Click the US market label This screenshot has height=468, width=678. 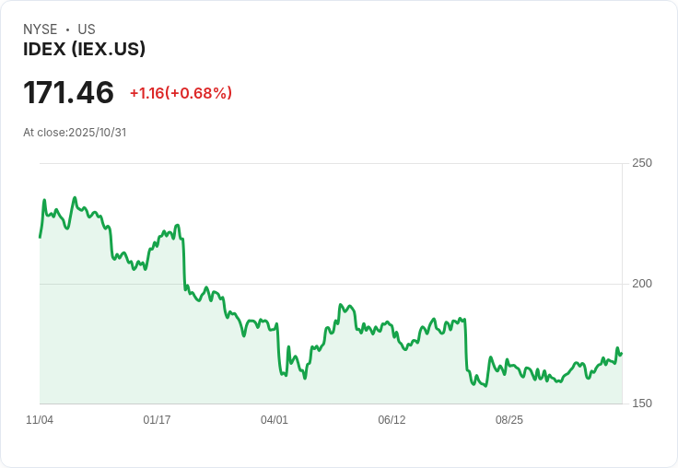pos(87,29)
